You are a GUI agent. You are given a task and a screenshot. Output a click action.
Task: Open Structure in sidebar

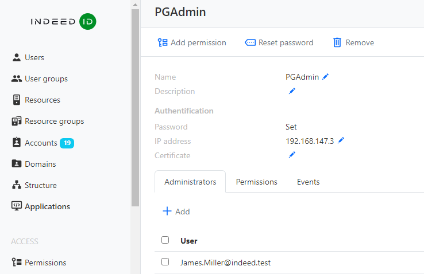click(40, 185)
